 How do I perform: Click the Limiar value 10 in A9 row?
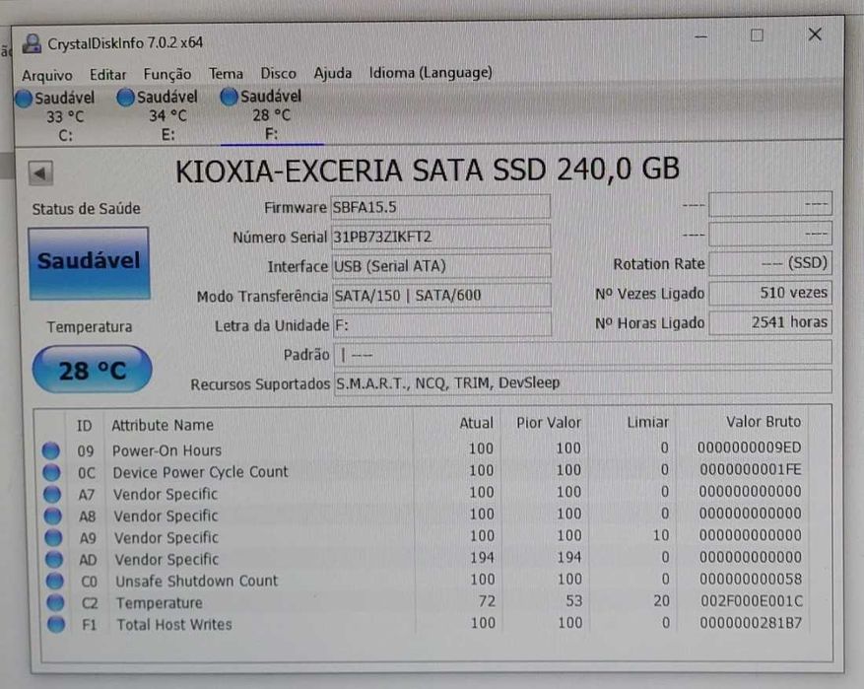click(661, 534)
